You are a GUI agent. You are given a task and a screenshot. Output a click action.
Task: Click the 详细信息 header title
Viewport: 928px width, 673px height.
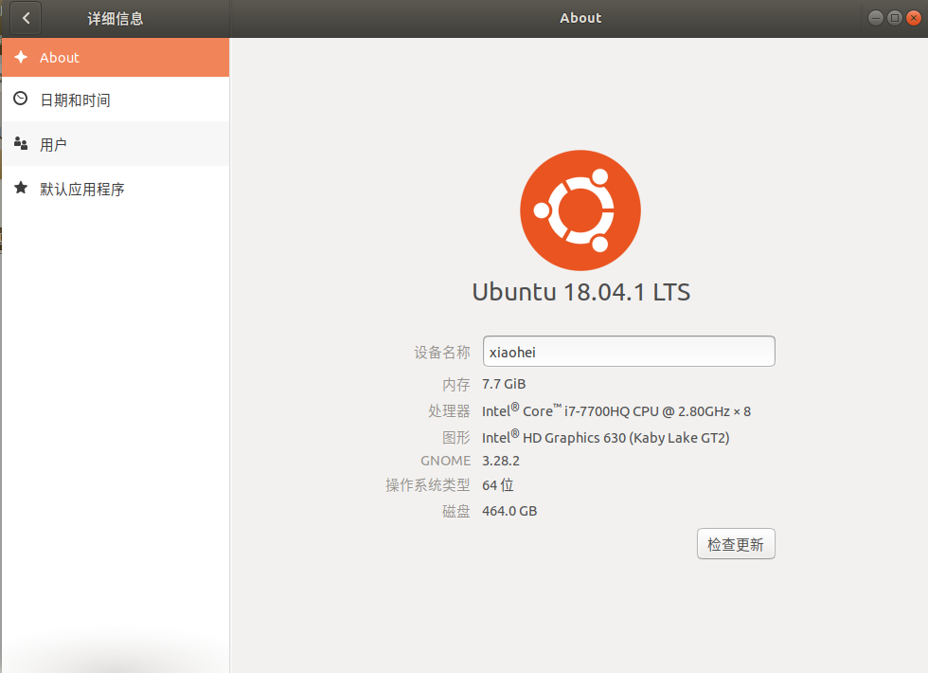(116, 18)
